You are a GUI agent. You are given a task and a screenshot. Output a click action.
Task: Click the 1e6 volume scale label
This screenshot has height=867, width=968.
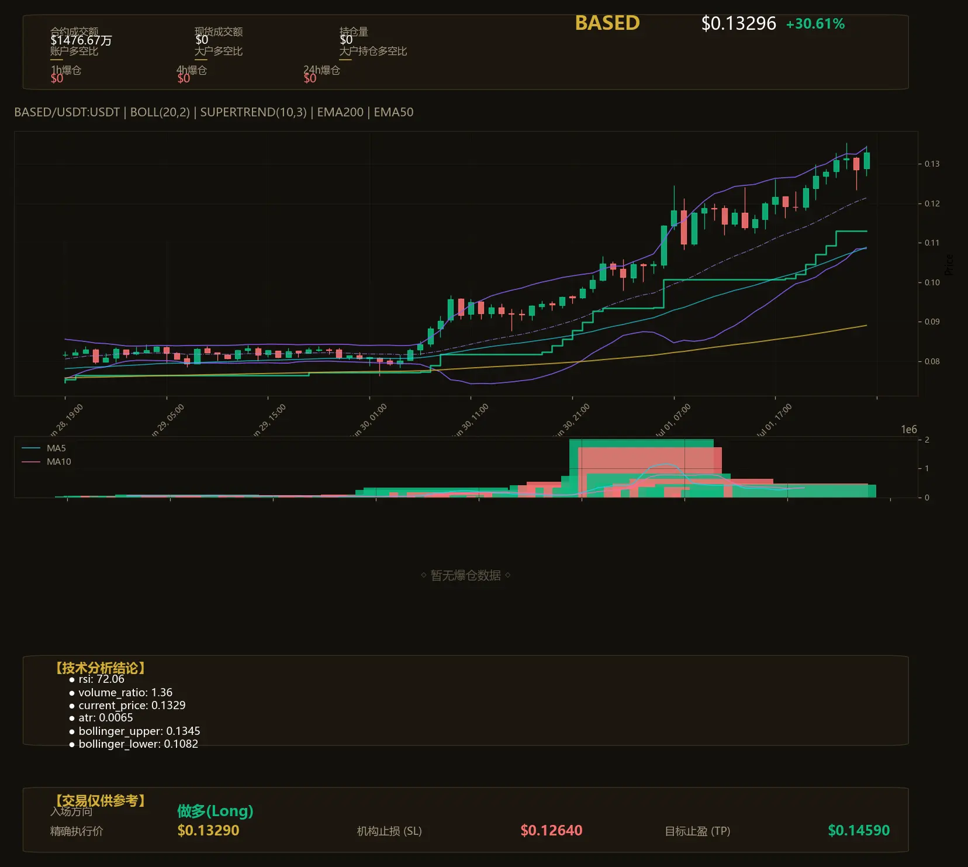909,430
